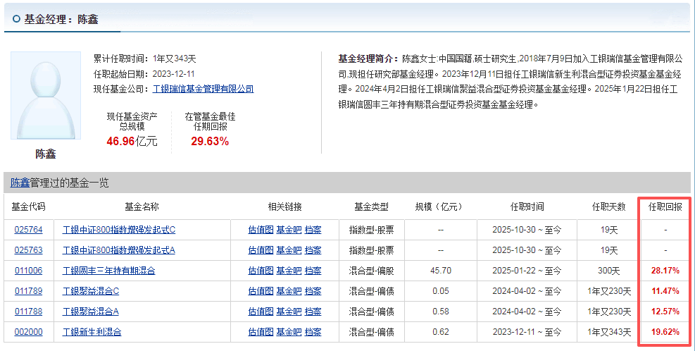The image size is (695, 351).
Task: Open 基金吧 for 工银聚益混合C
Action: click(289, 291)
